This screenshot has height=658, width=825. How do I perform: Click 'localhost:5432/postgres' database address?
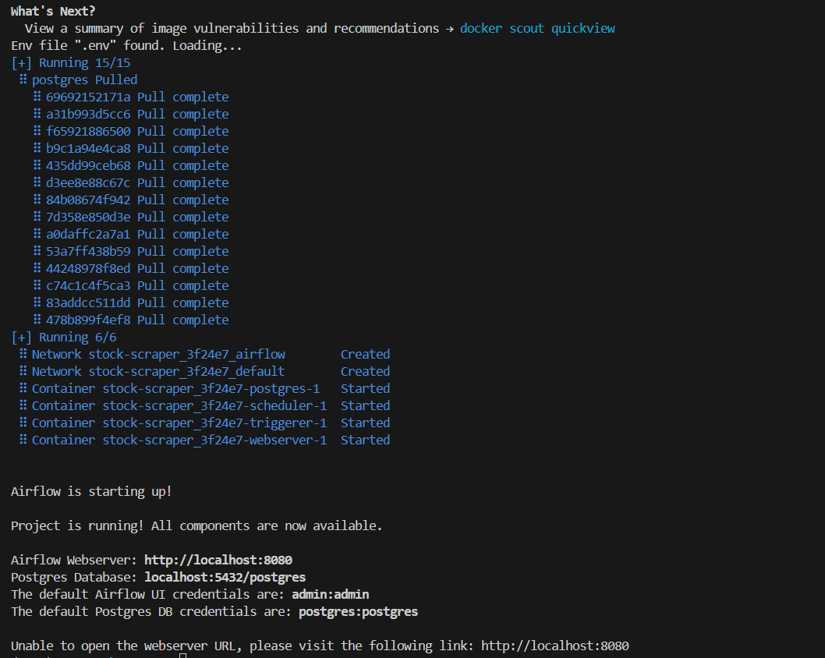(x=225, y=578)
